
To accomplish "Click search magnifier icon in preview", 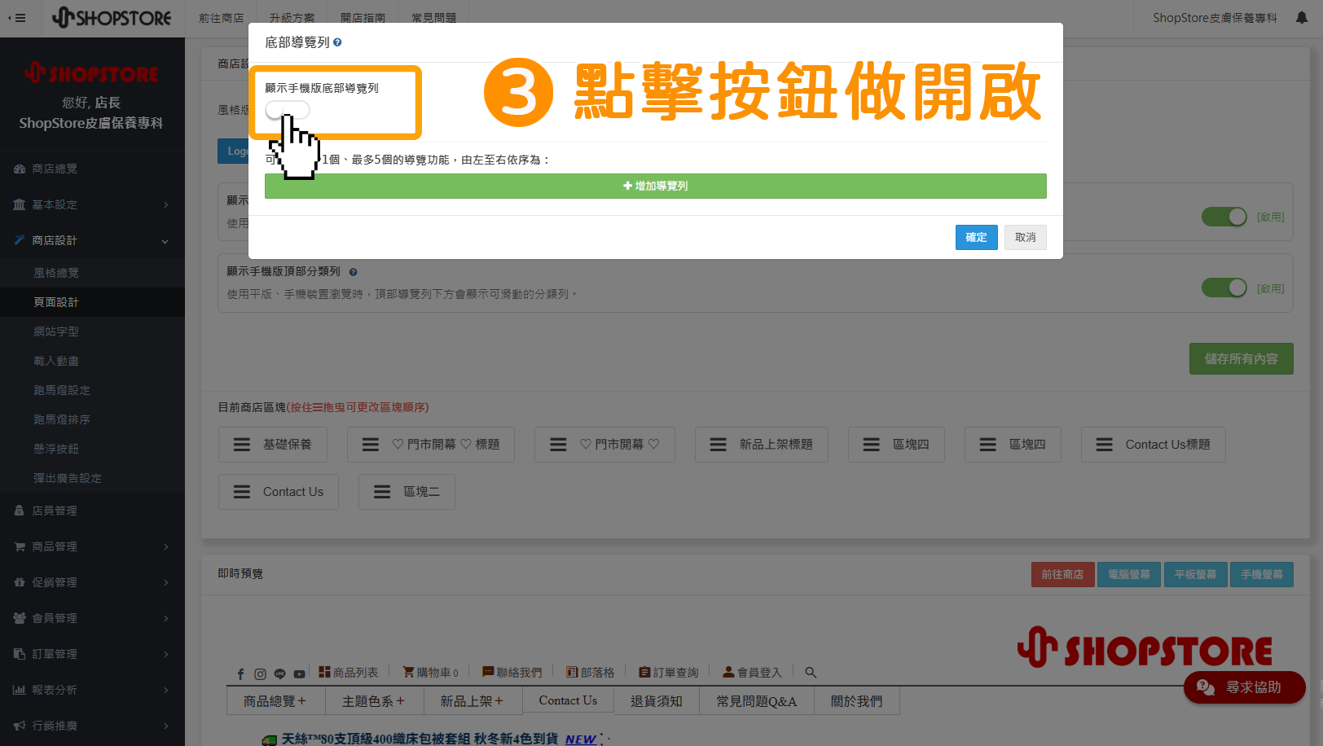I will (x=811, y=673).
